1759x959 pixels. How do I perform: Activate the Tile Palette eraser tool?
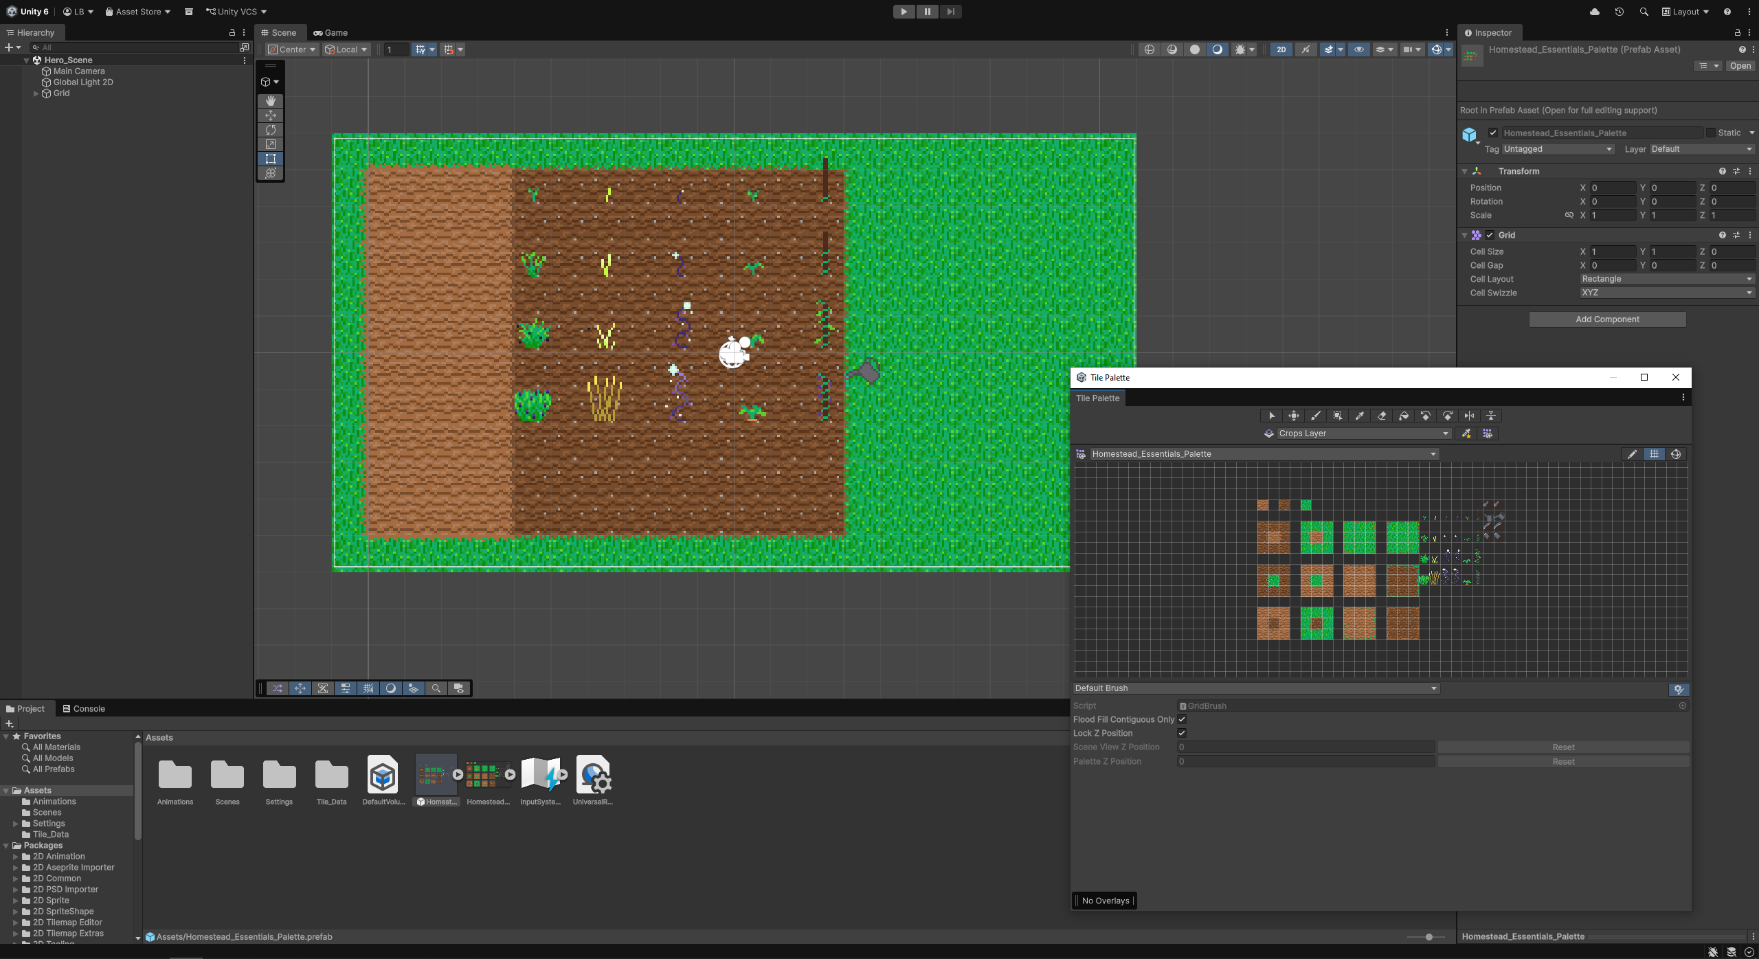1382,416
